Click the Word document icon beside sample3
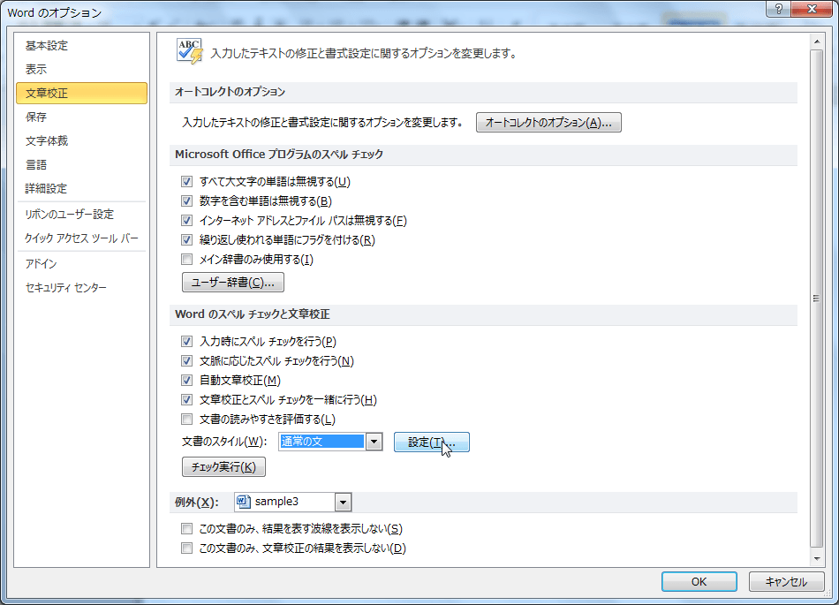Image resolution: width=839 pixels, height=605 pixels. click(x=244, y=502)
